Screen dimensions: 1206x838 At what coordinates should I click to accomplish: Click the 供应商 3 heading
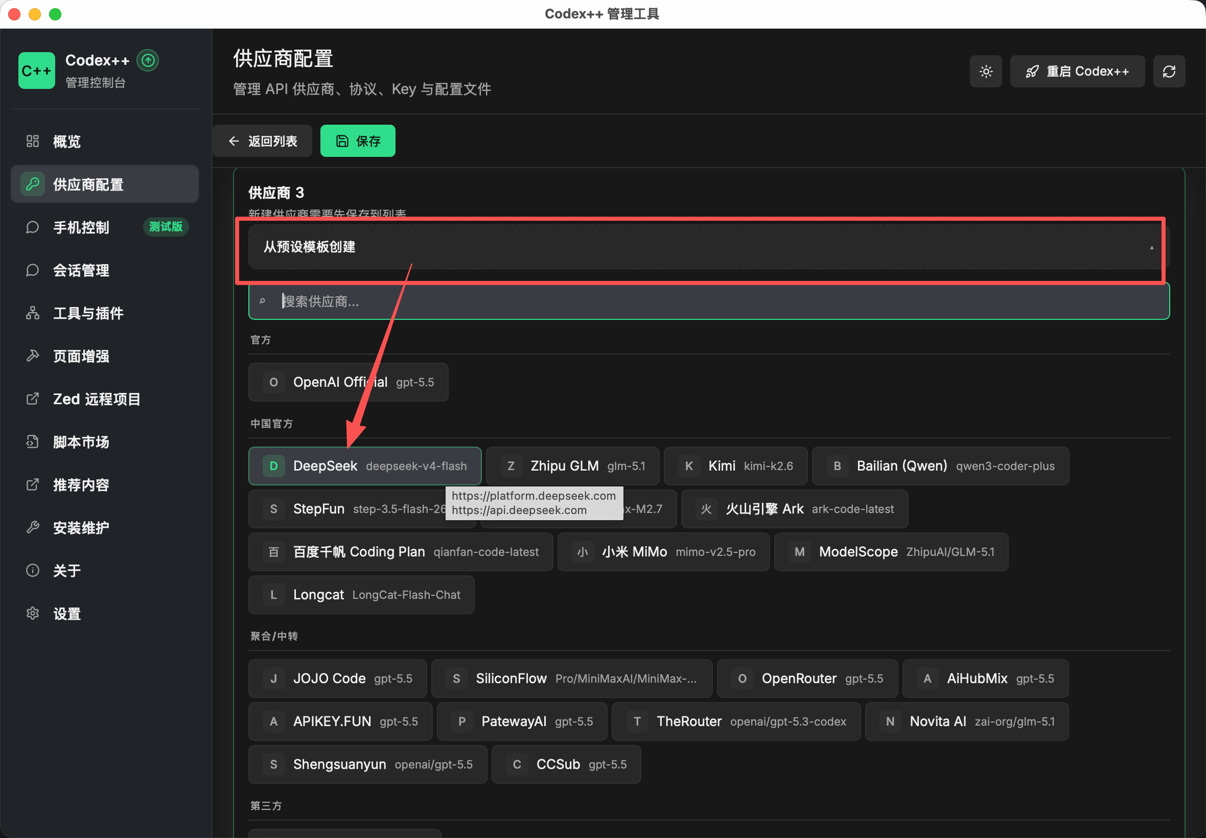point(276,193)
